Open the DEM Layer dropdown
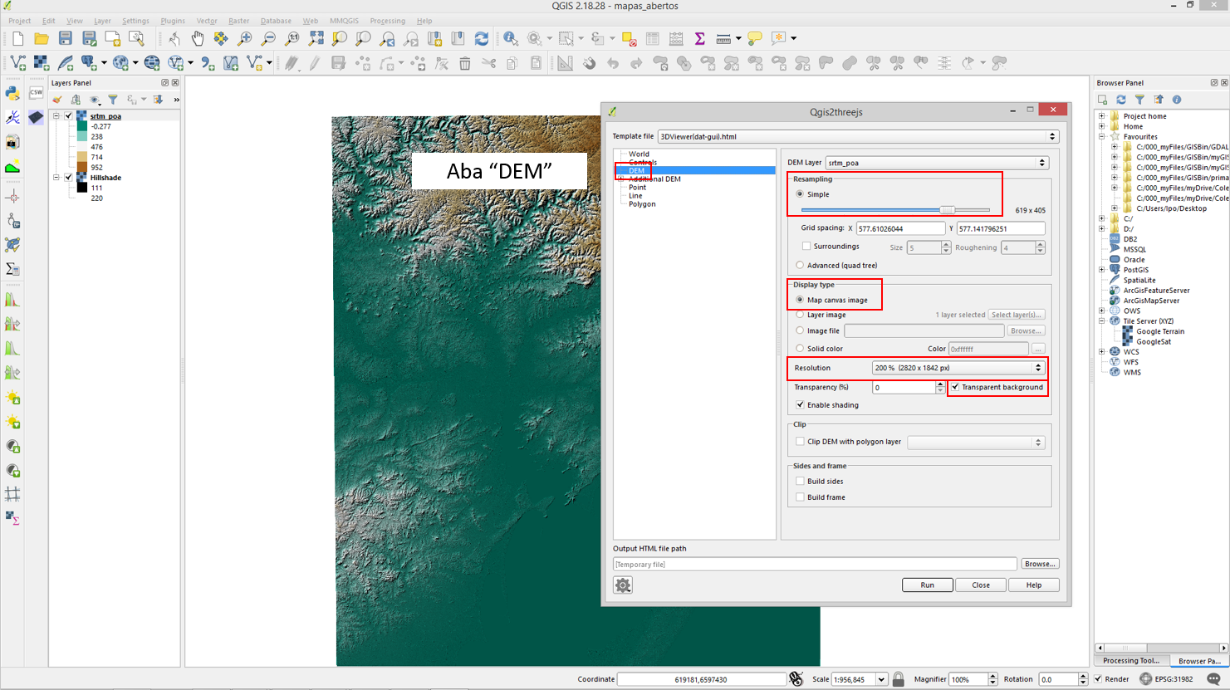Viewport: 1230px width, 690px height. coord(937,163)
